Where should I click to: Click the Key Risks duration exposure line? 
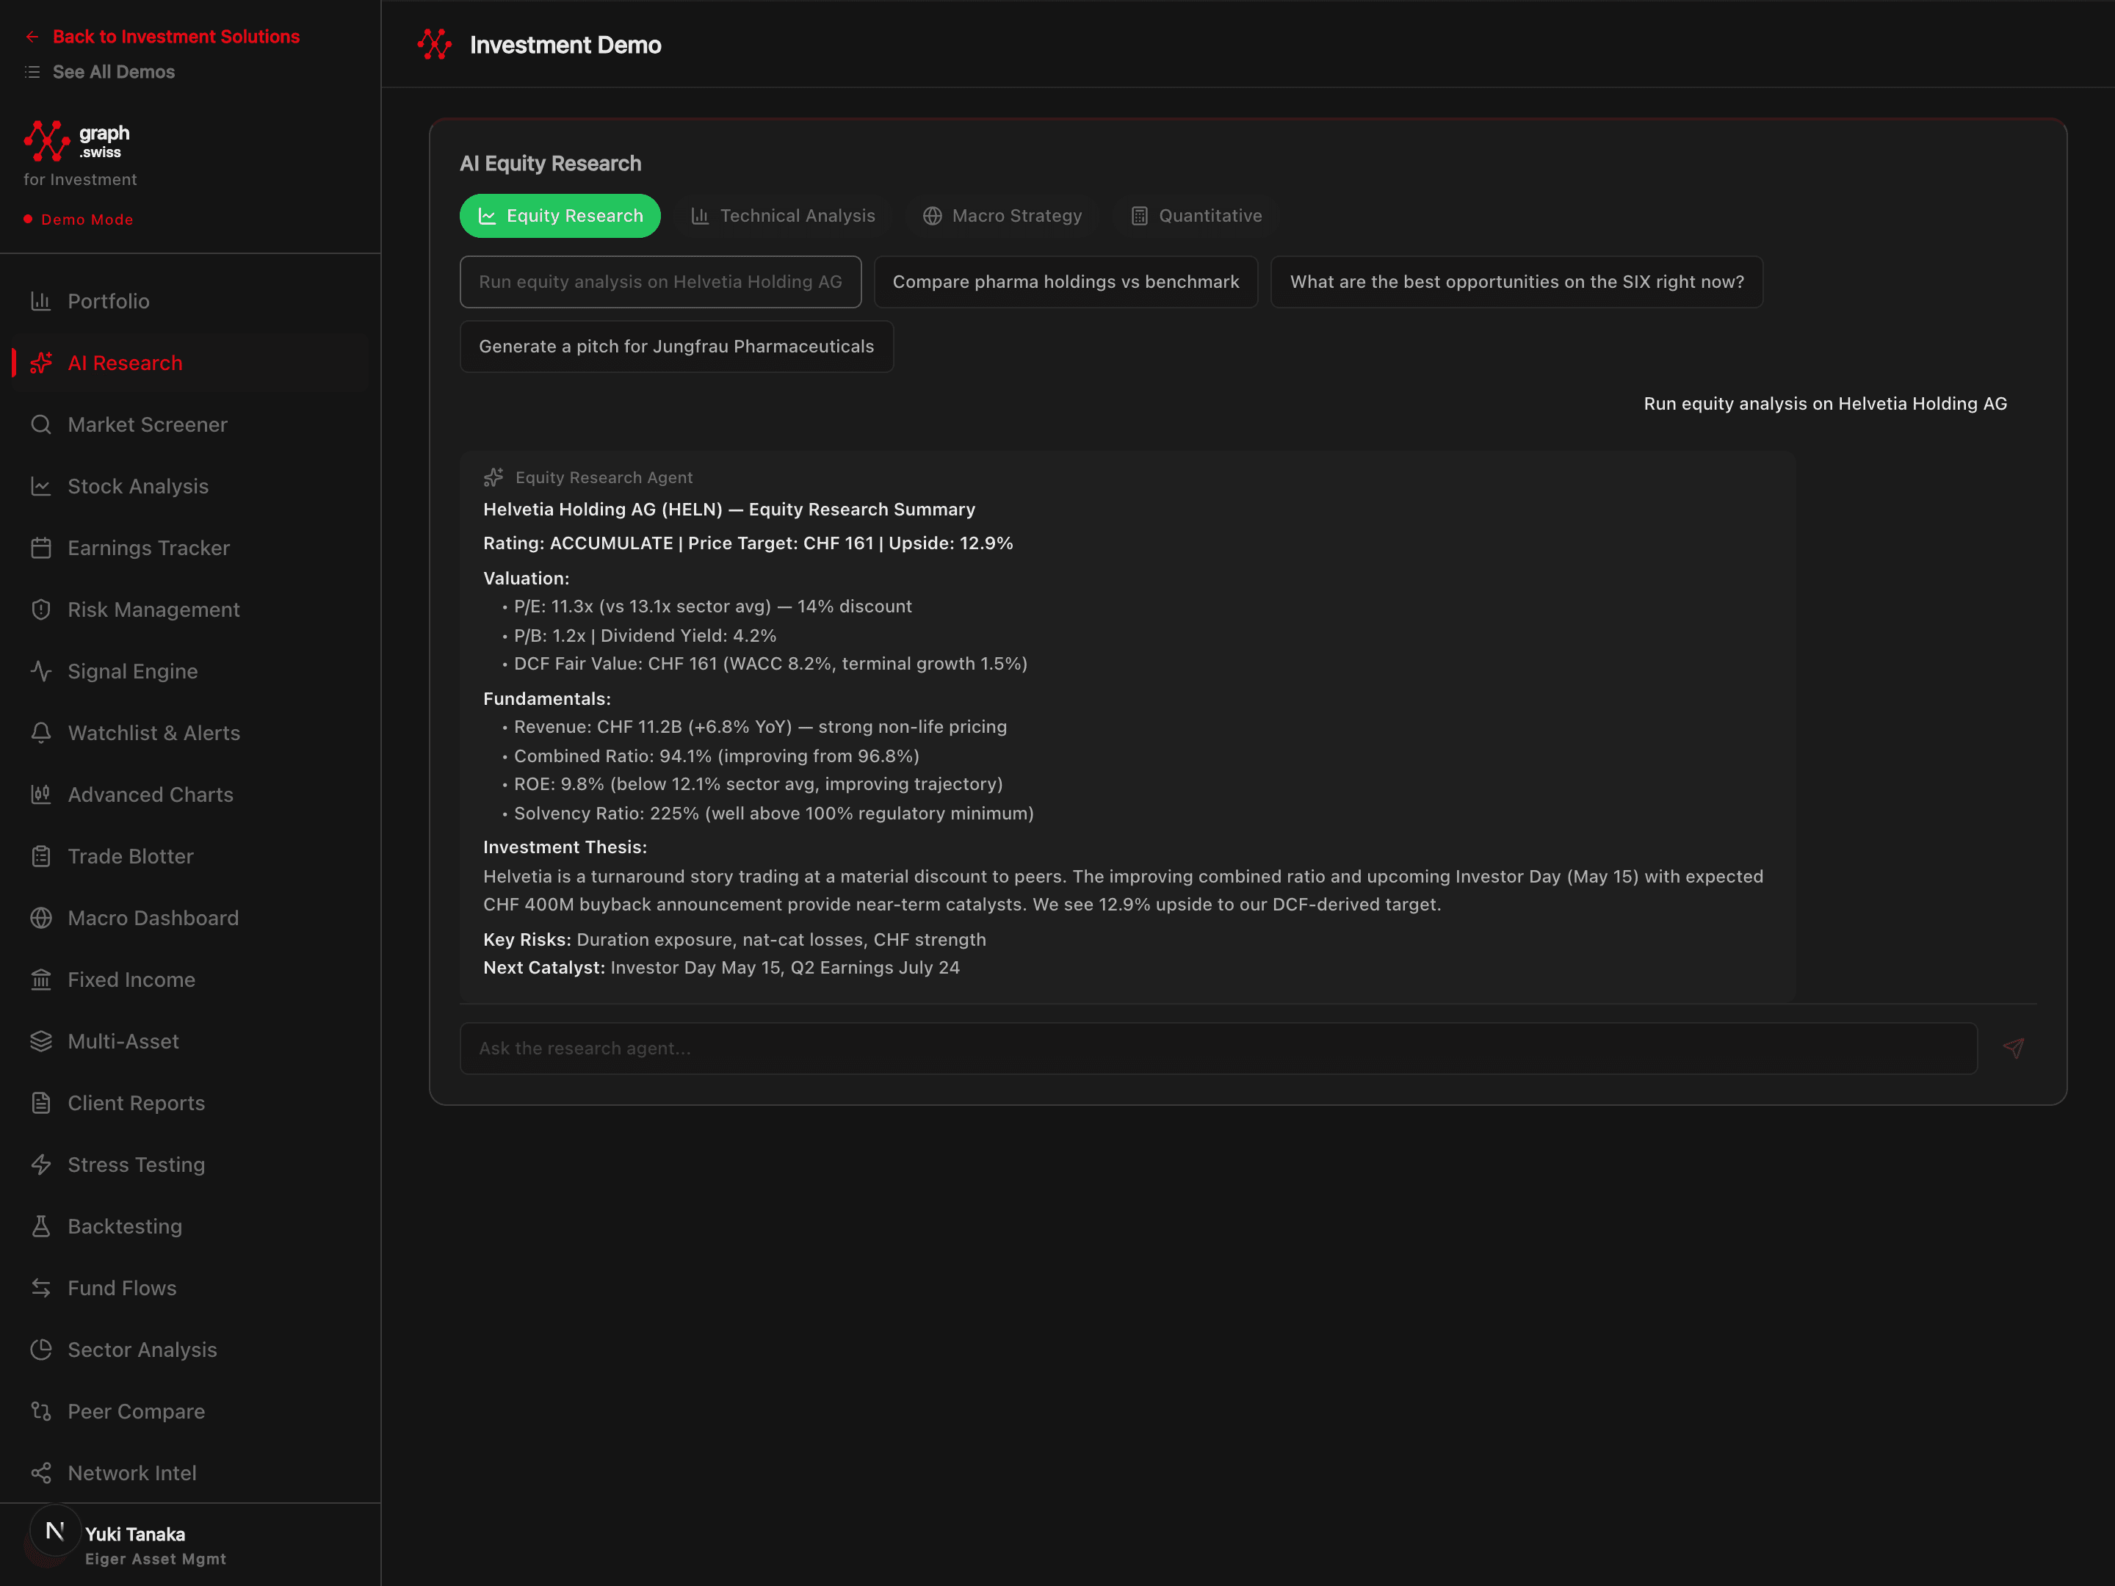734,940
